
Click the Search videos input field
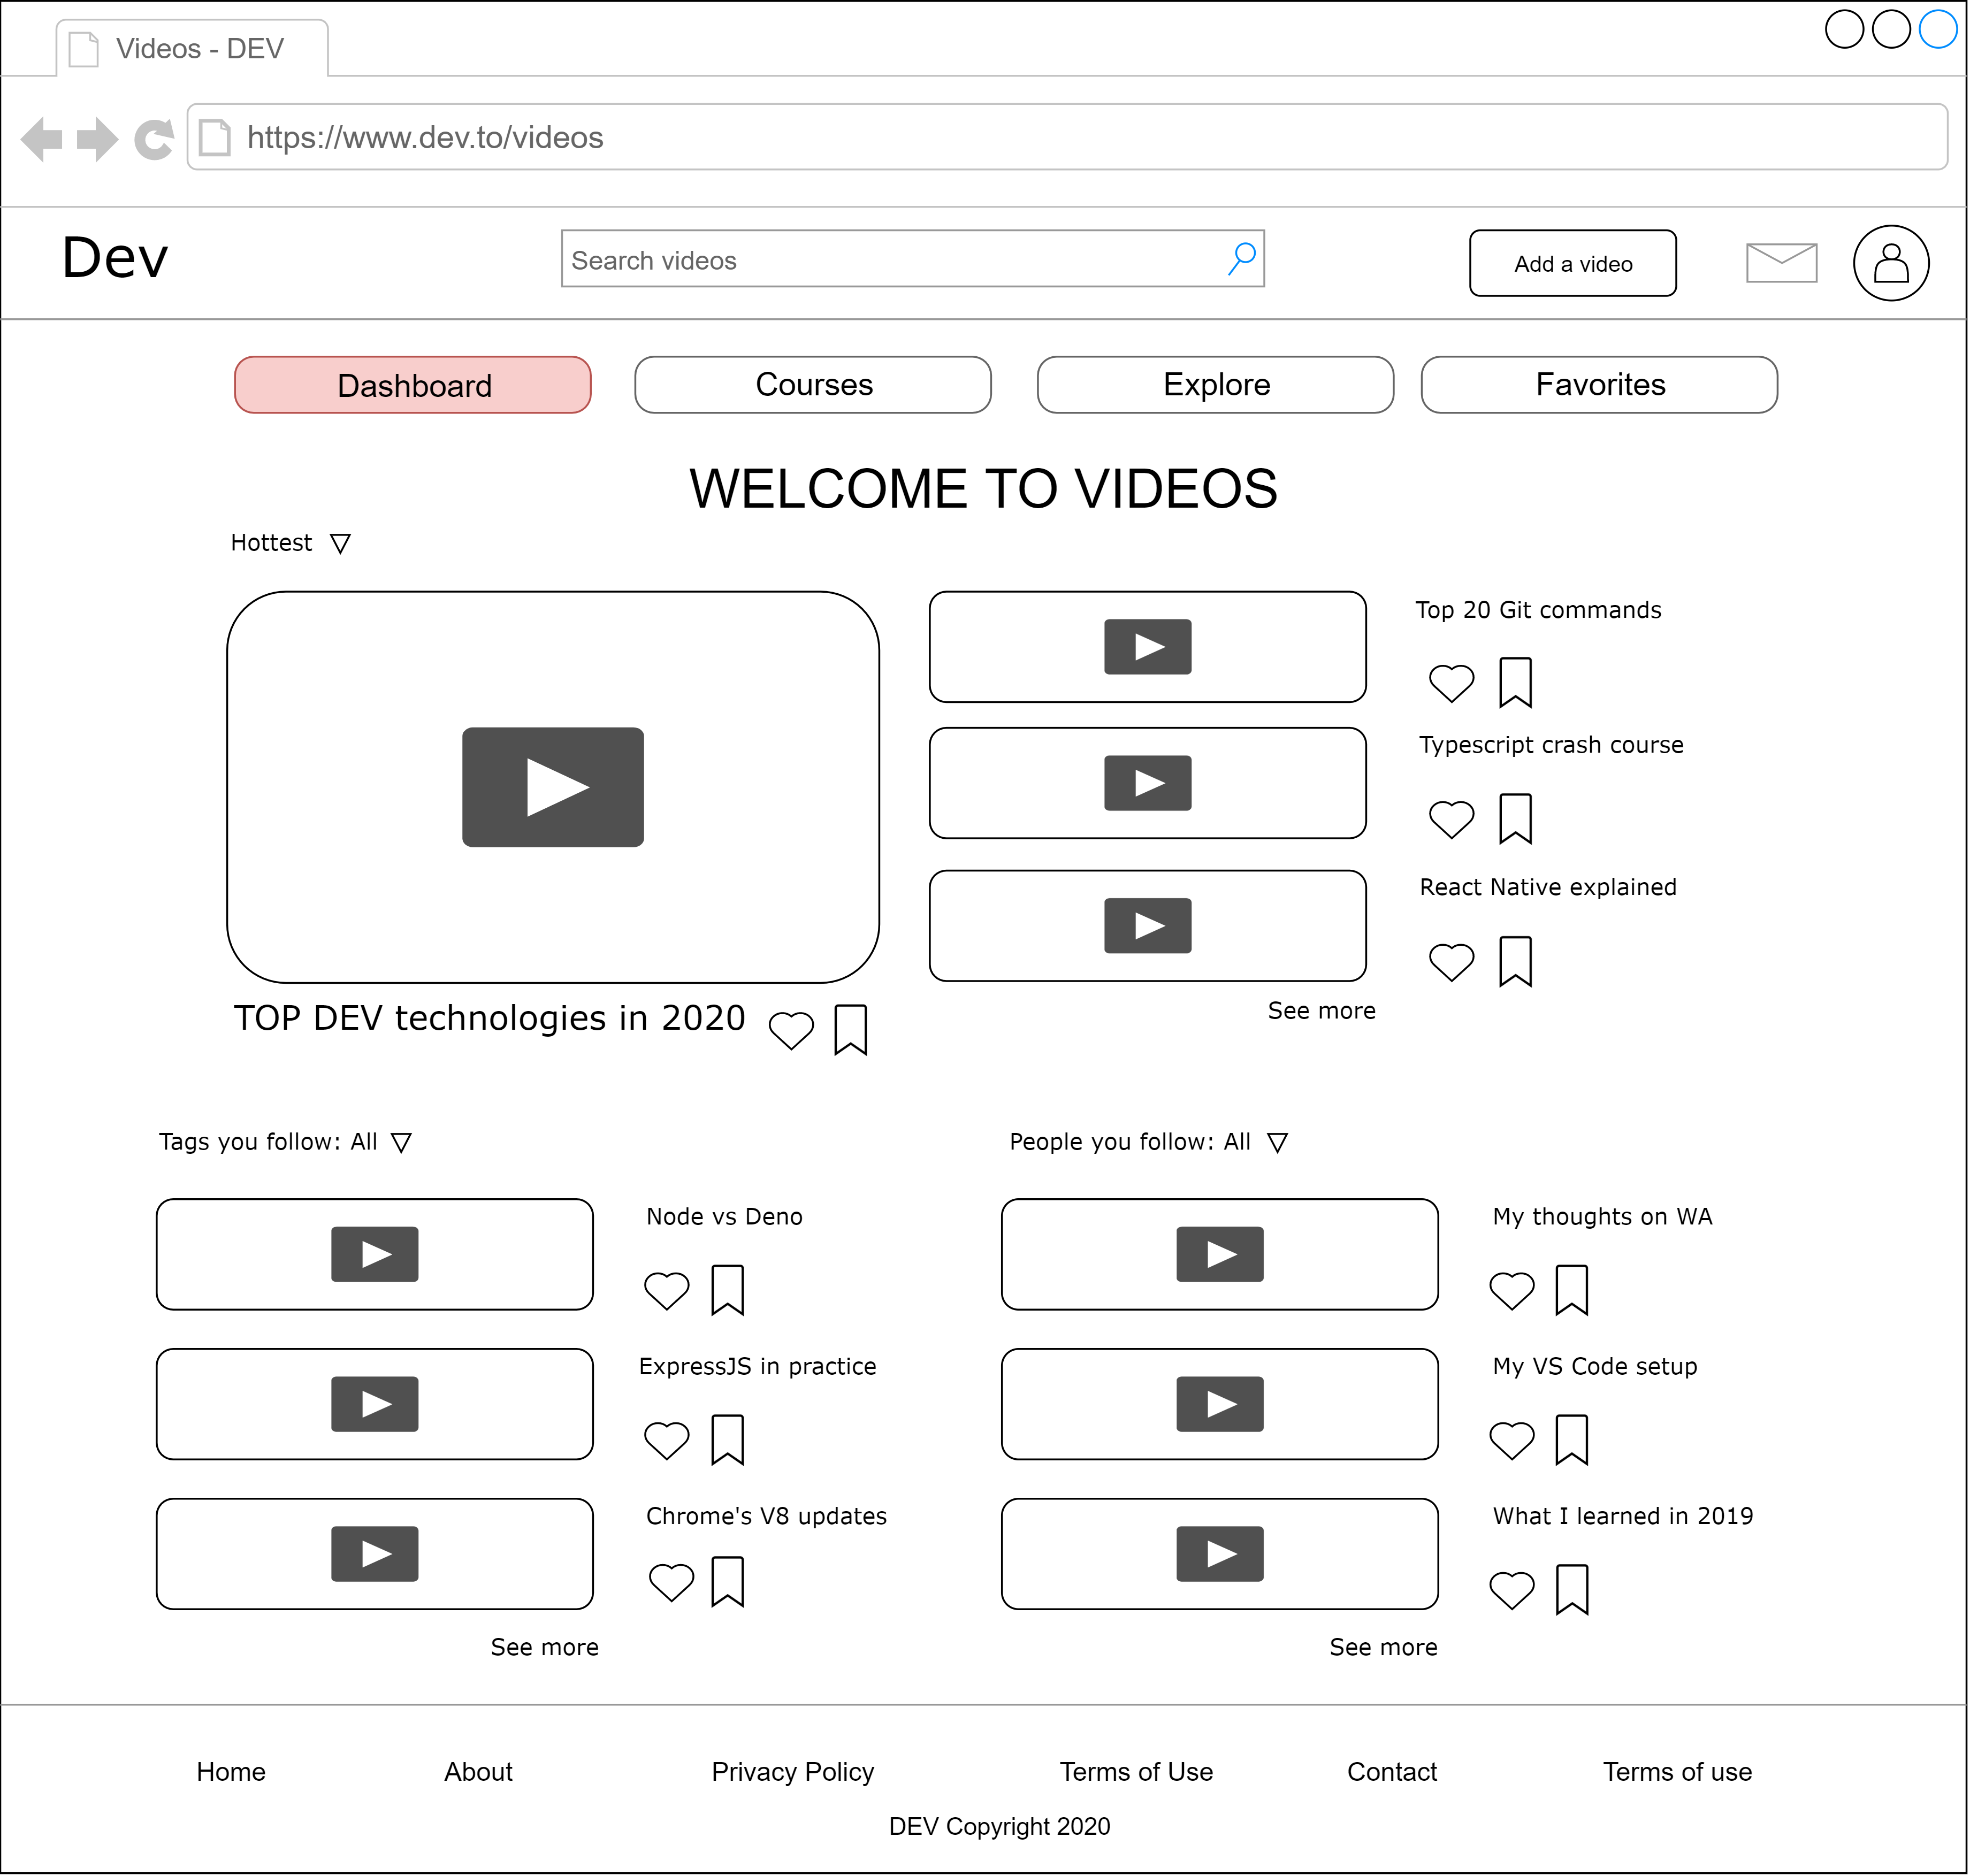[890, 260]
